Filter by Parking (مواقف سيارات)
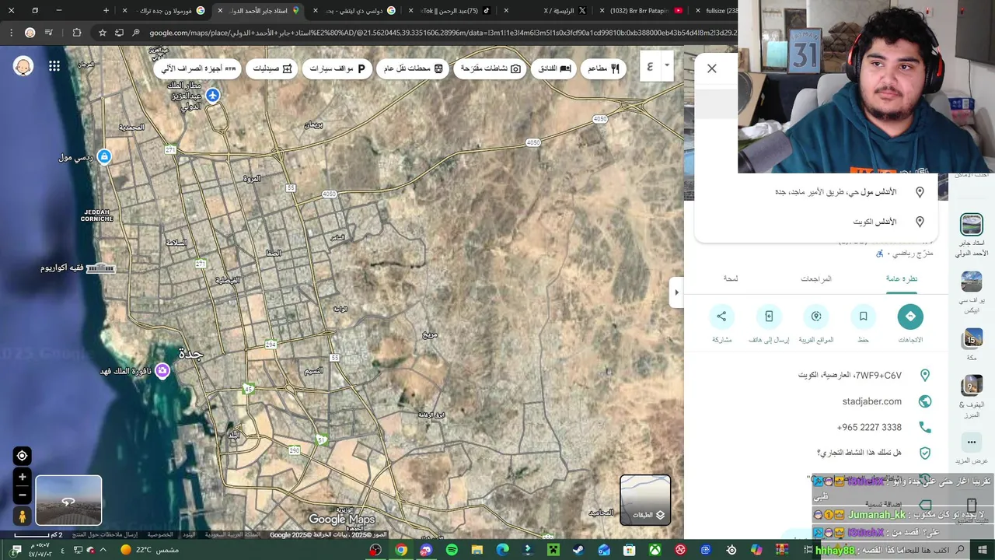Image resolution: width=995 pixels, height=560 pixels. pos(337,68)
